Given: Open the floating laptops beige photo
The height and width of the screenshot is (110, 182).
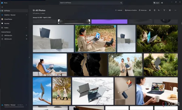Looking at the screenshot, I should click(125, 91).
